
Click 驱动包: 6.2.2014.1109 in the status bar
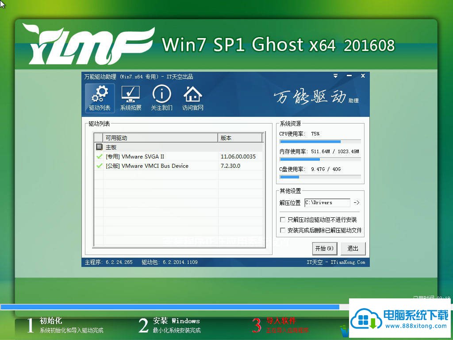pos(169,262)
